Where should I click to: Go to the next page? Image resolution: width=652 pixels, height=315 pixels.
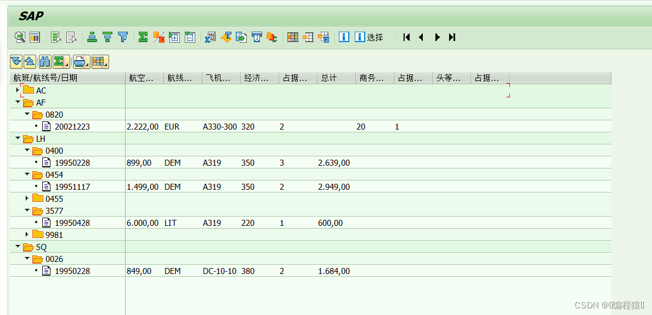pos(437,37)
